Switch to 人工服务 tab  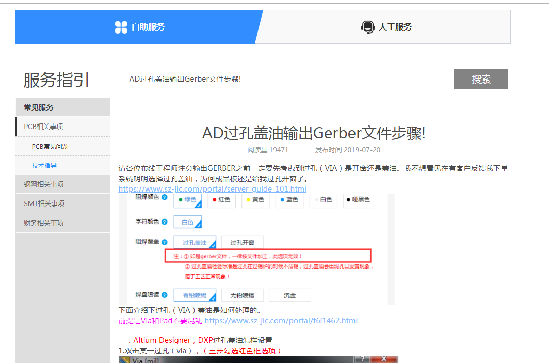387,27
